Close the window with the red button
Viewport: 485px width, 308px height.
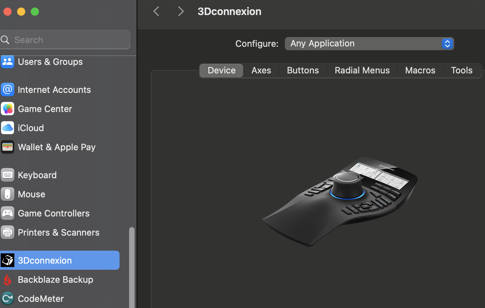point(8,12)
